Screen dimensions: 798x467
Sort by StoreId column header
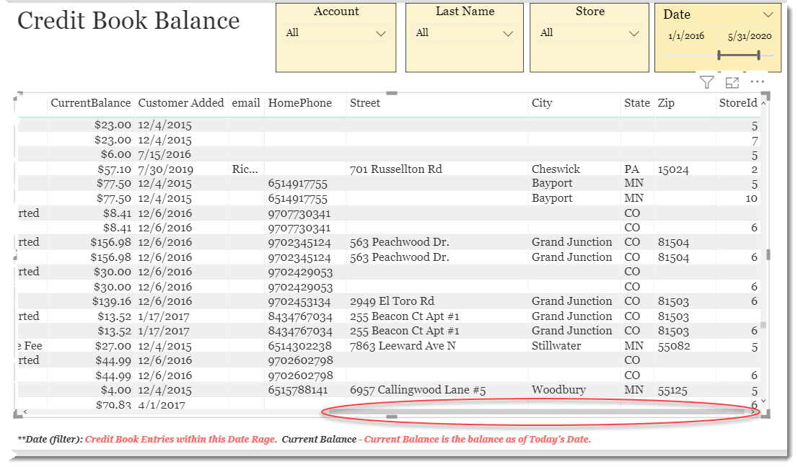tap(738, 102)
